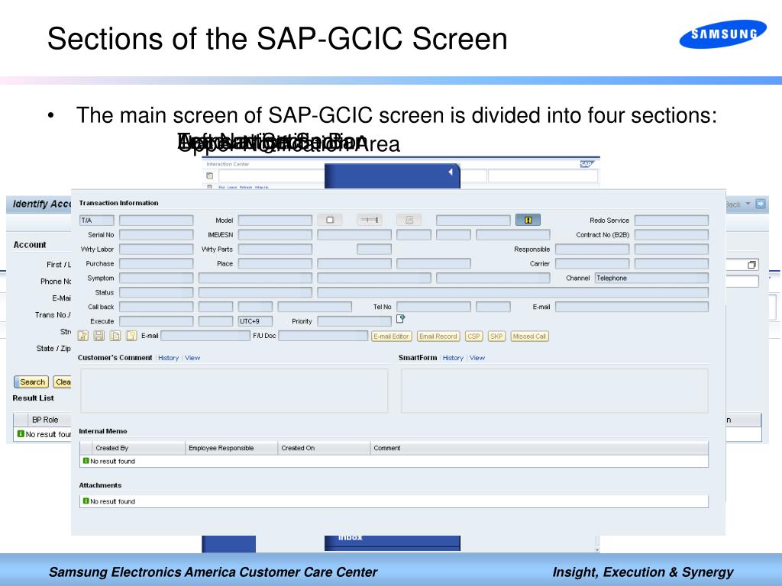Click the first icon button right of Model
Screen dimensions: 782x586
coord(330,220)
